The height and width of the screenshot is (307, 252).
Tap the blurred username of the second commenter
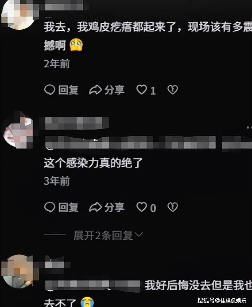(x=77, y=123)
